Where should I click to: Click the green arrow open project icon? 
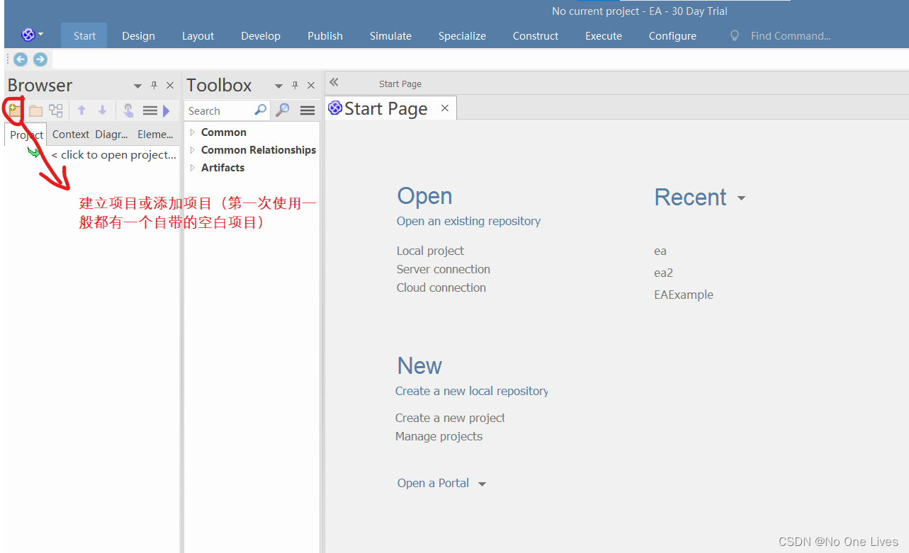33,152
